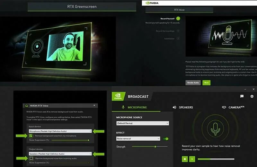This screenshot has width=257, height=167.
Task: Close the NVIDIA RTX Voice dialog
Action: (x=94, y=105)
